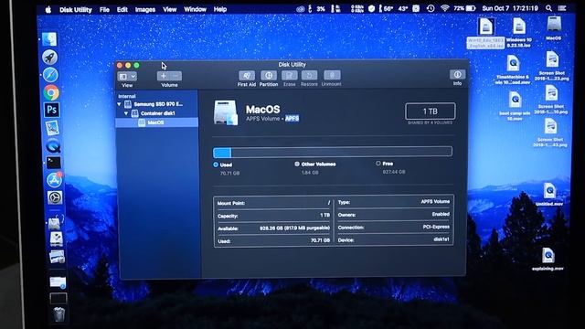Open the Trash in the Dock

(x=58, y=314)
